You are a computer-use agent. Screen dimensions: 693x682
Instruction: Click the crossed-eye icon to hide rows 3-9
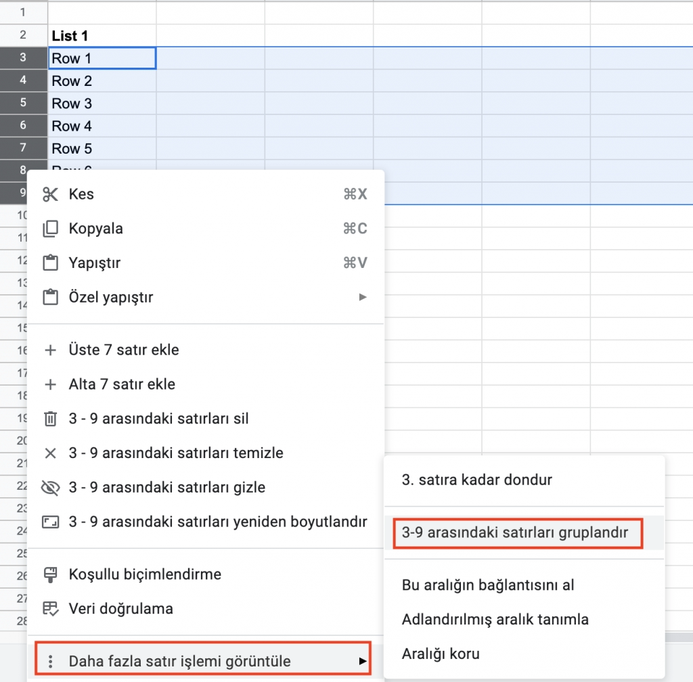[50, 488]
